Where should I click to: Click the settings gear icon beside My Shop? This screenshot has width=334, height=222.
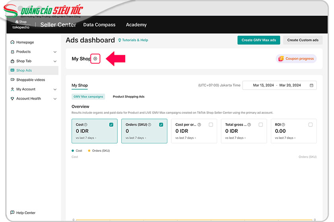click(x=95, y=59)
